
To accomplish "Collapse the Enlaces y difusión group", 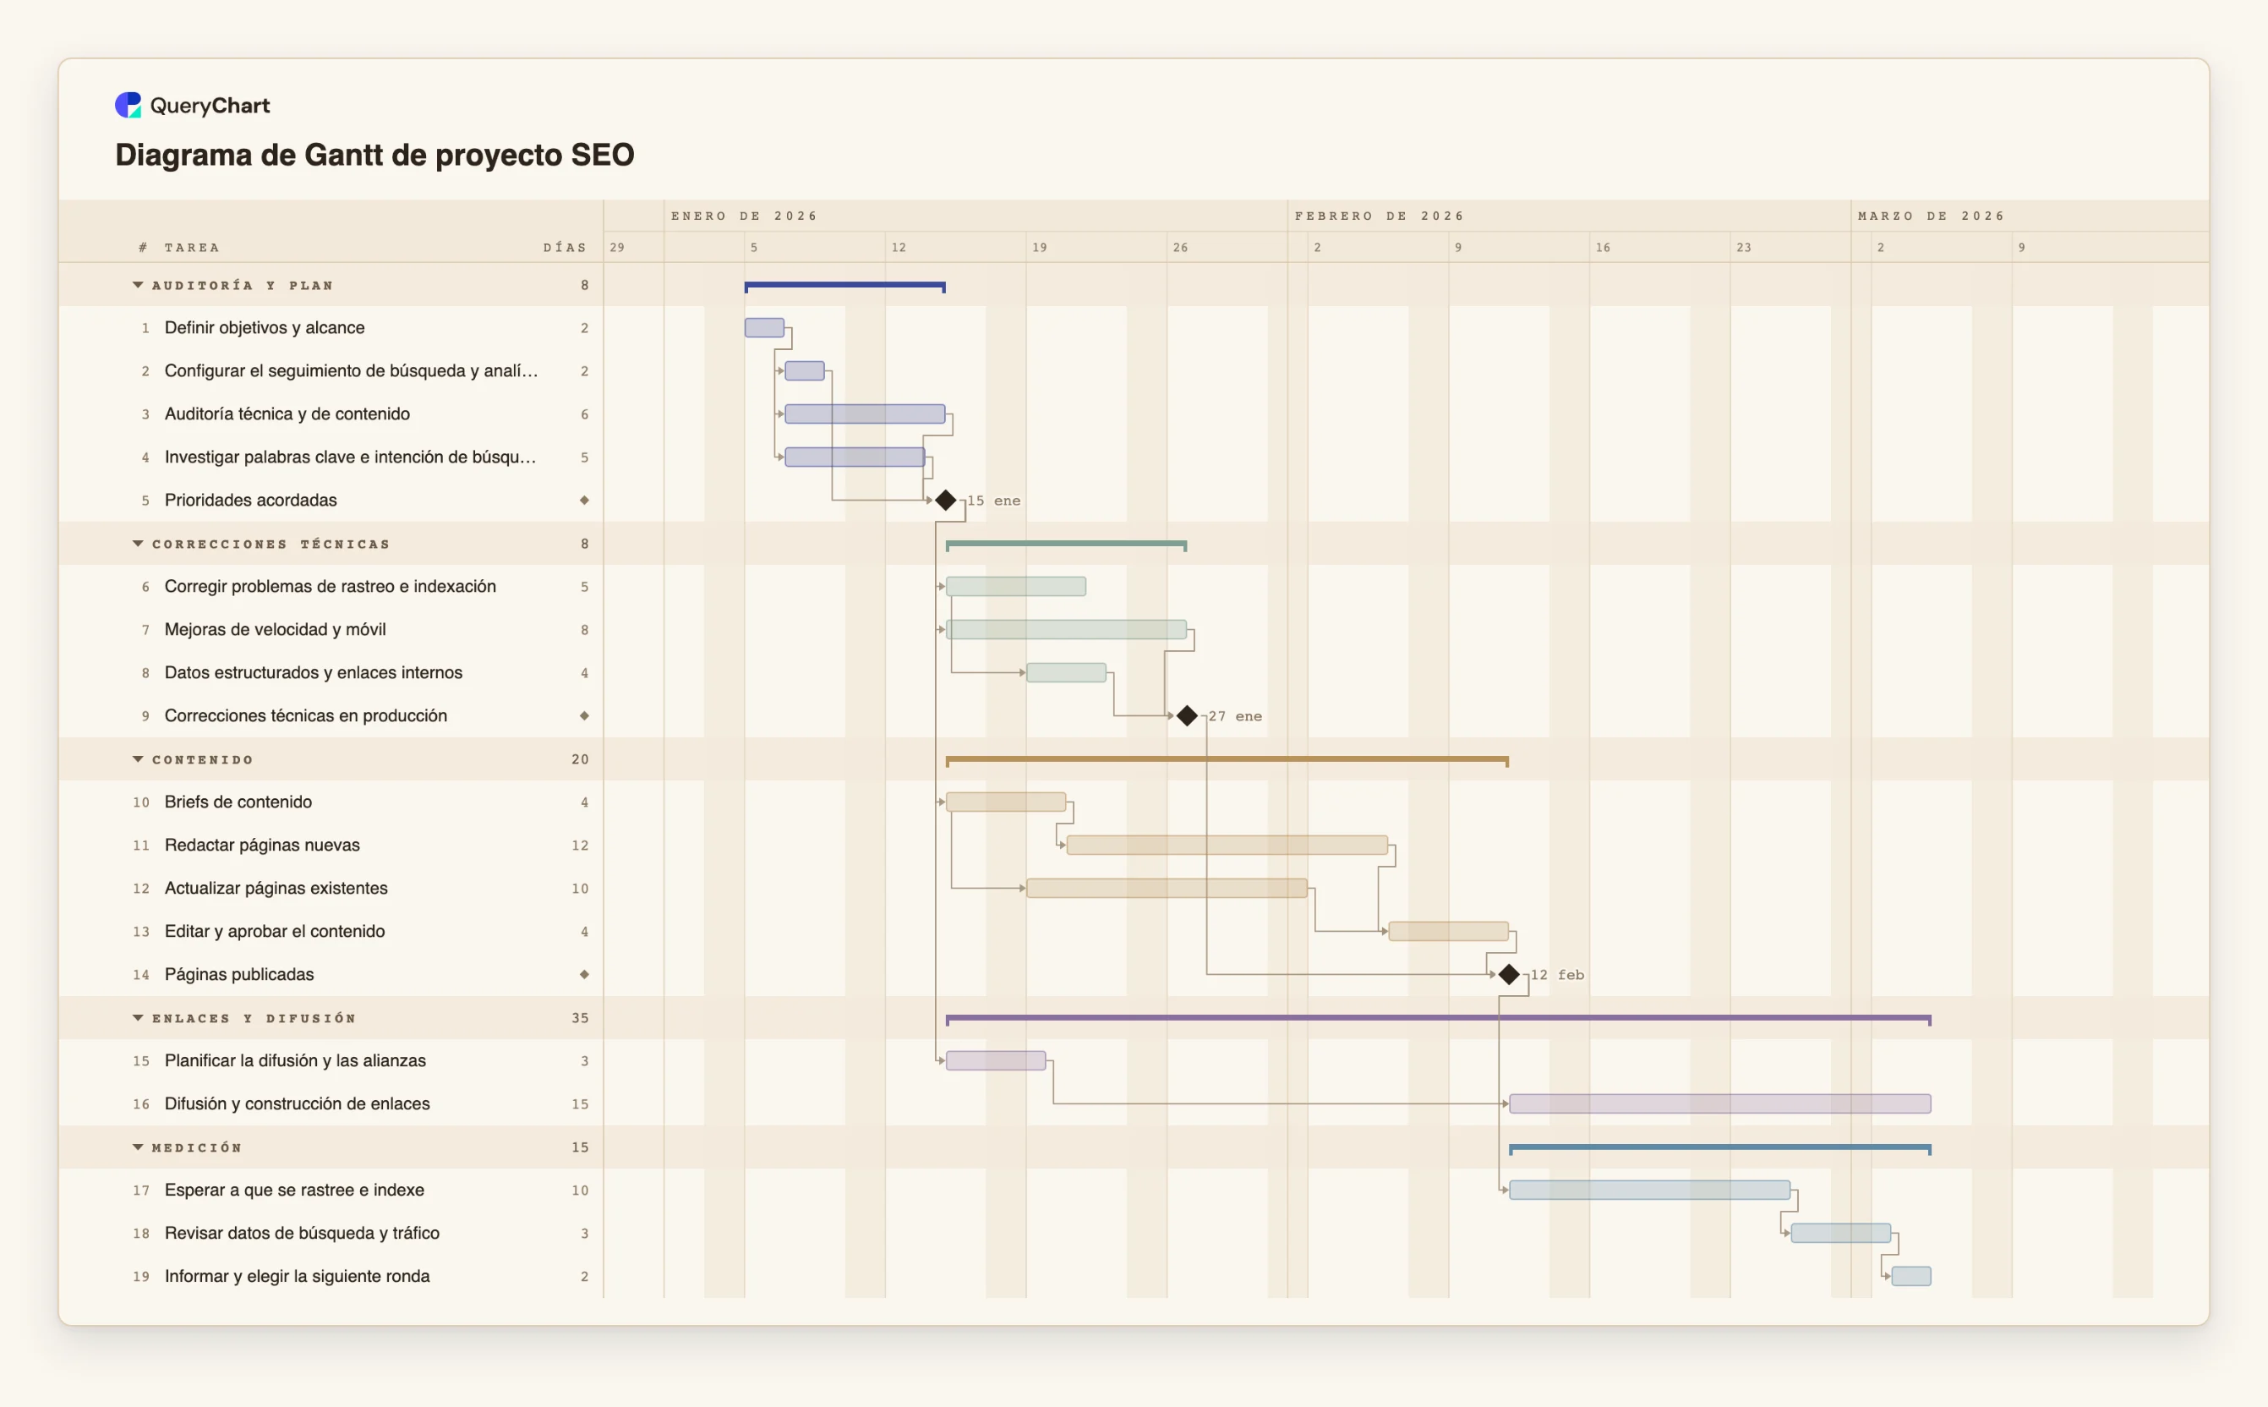I will 138,1018.
